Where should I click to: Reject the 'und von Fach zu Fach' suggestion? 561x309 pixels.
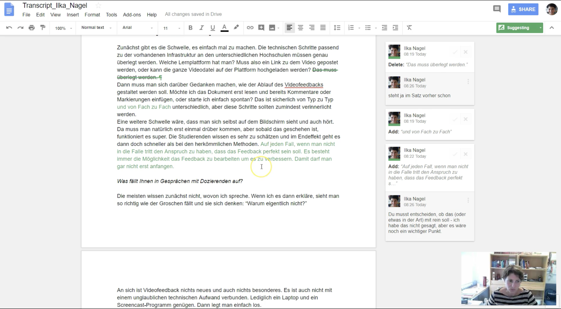[x=466, y=119]
